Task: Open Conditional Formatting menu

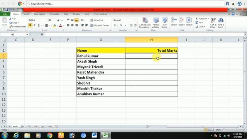Action: coord(145,23)
